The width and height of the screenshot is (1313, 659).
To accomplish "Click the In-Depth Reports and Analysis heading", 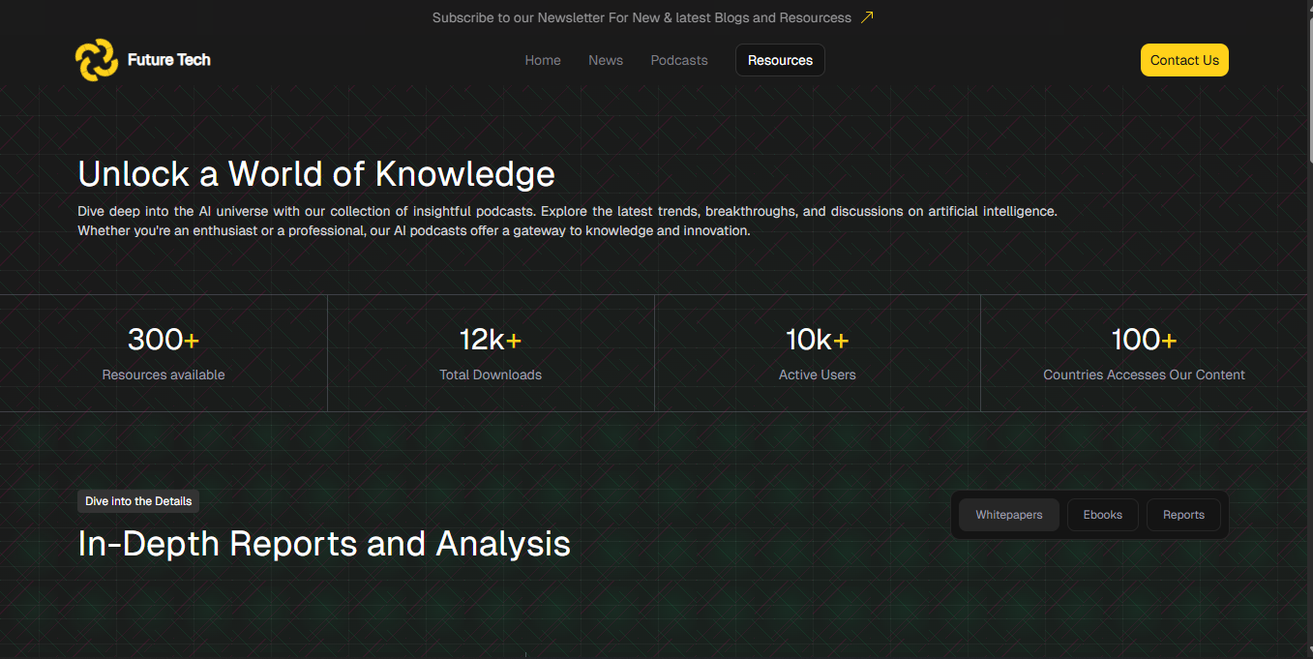I will tap(324, 544).
